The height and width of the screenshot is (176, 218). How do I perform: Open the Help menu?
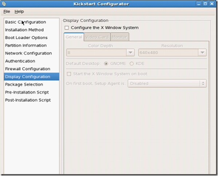[x=19, y=12]
